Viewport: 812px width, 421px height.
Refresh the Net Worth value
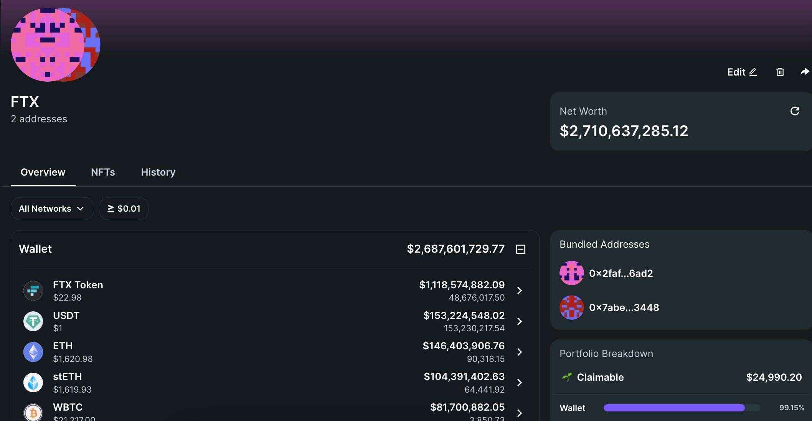point(795,111)
